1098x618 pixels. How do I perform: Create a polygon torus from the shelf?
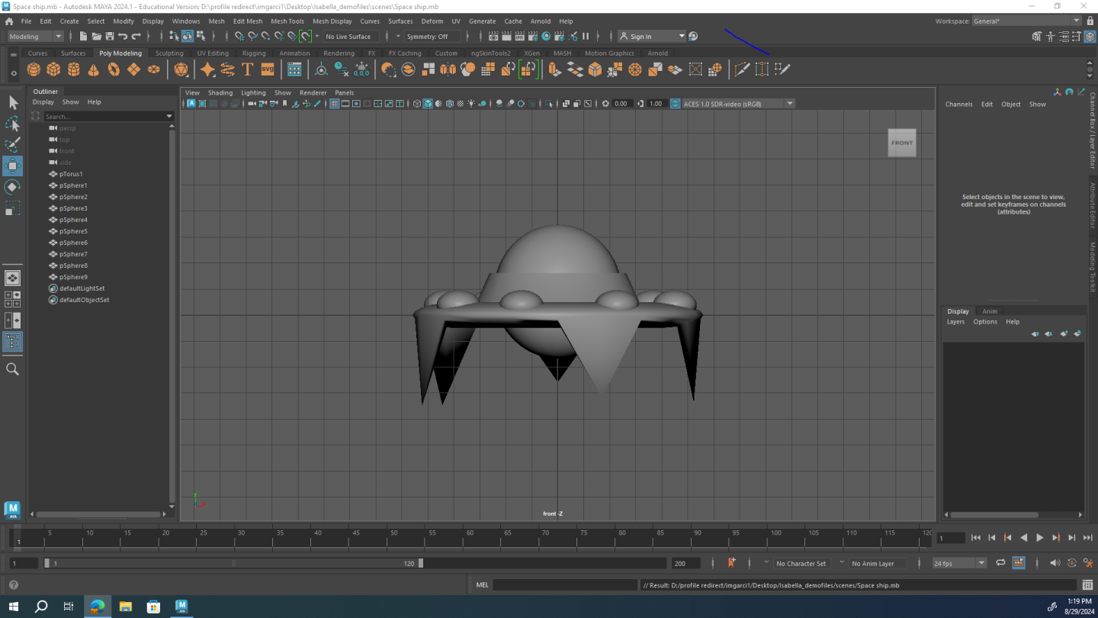point(114,69)
